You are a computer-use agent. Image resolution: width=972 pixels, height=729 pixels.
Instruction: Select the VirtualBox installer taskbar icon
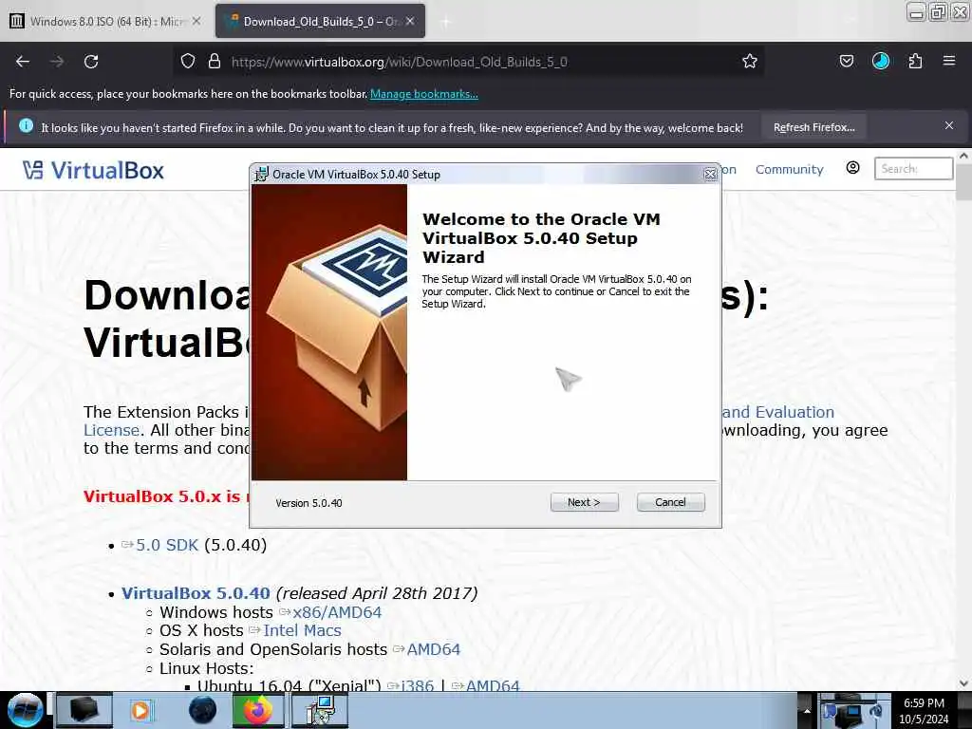point(320,710)
